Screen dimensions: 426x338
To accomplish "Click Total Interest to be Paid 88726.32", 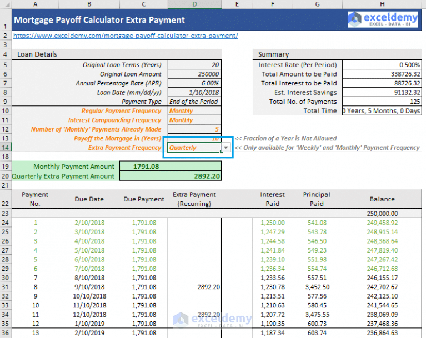I will (x=382, y=83).
